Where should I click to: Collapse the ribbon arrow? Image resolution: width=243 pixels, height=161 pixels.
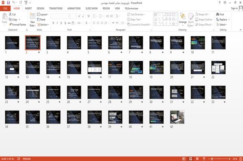tap(240, 30)
